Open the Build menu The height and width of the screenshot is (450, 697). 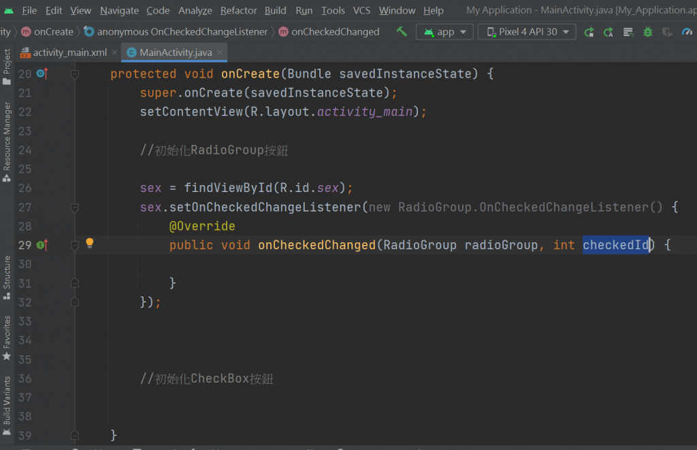click(x=275, y=10)
